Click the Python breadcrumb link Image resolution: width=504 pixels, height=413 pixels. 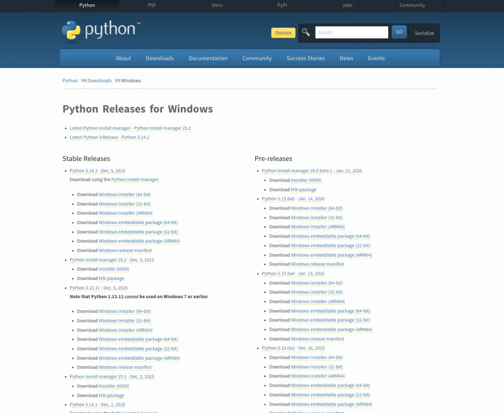70,81
